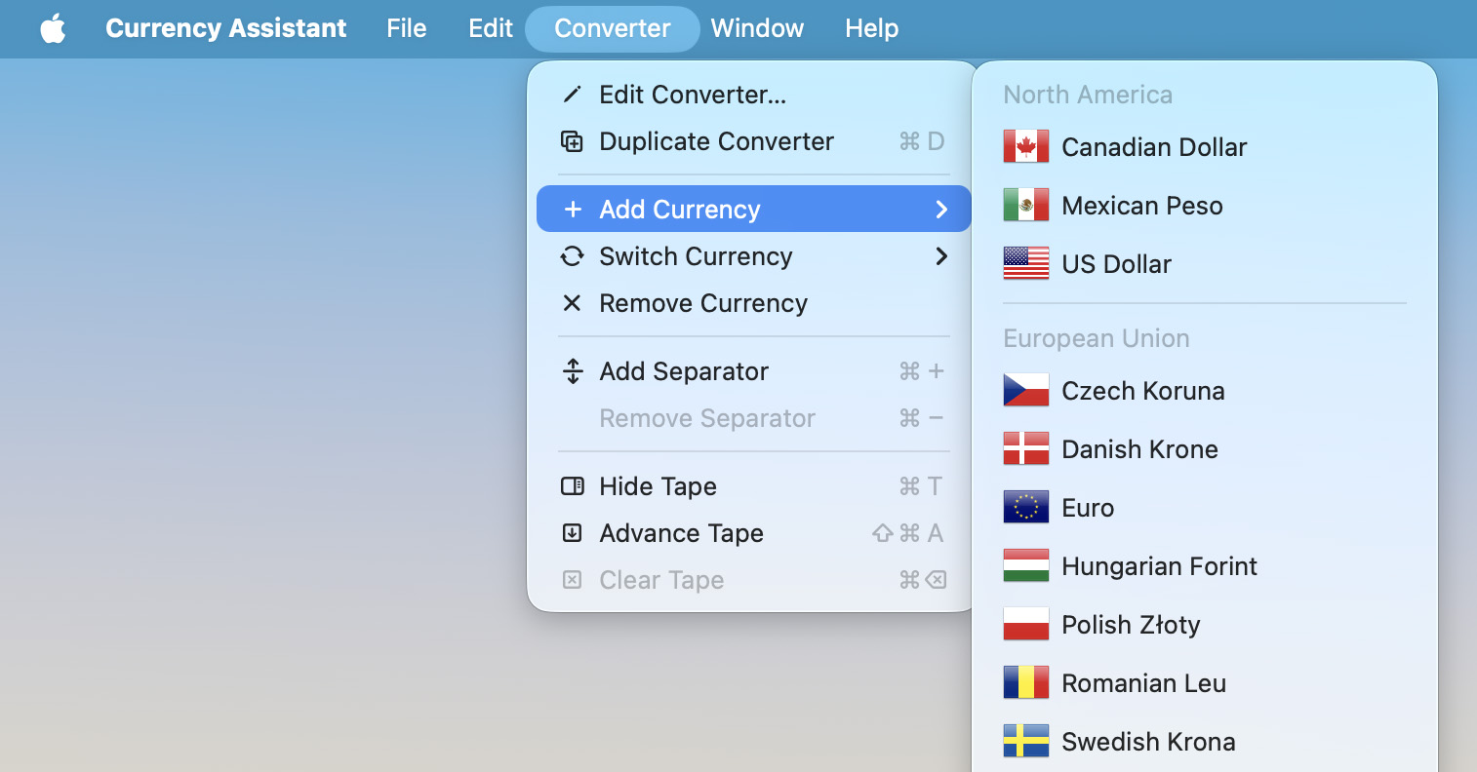Click the plus icon next to Add Currency

pos(574,209)
